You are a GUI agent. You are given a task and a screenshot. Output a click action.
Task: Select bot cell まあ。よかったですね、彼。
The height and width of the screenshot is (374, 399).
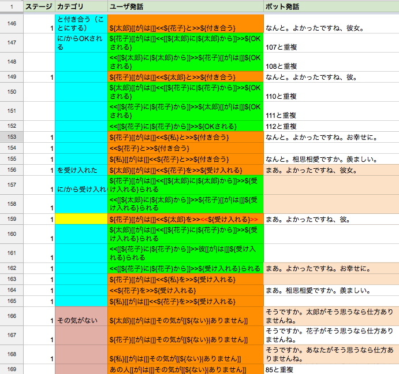pos(331,219)
